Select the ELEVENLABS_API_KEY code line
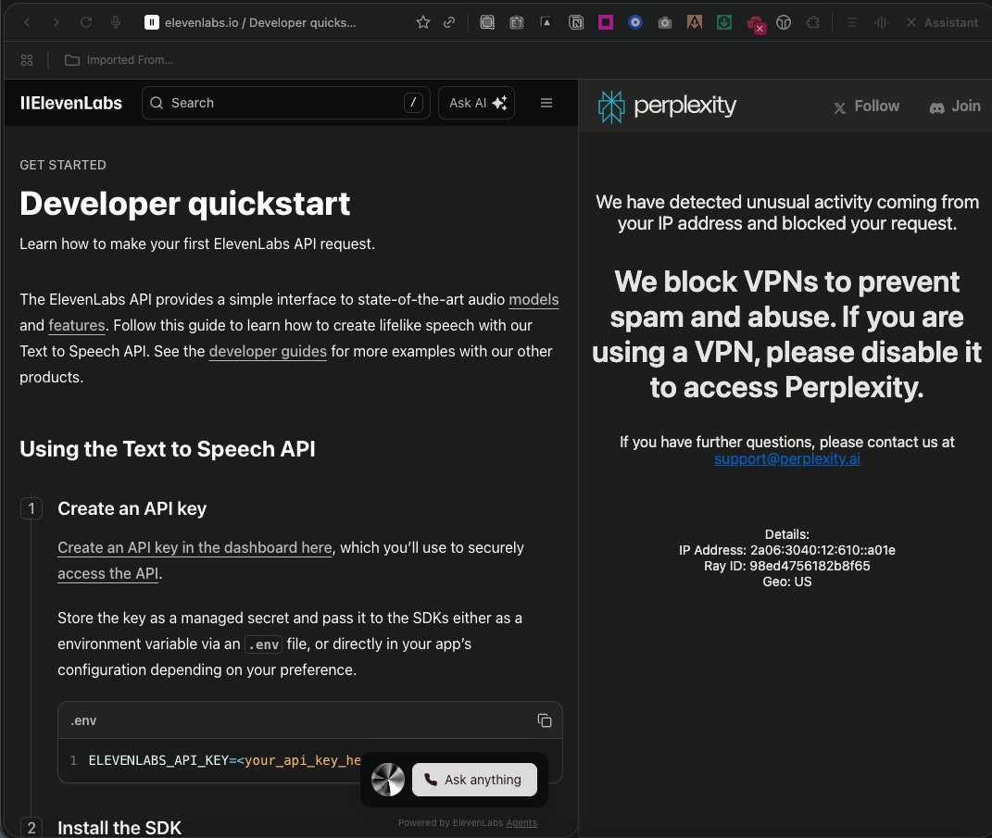The height and width of the screenshot is (838, 992). tap(224, 760)
